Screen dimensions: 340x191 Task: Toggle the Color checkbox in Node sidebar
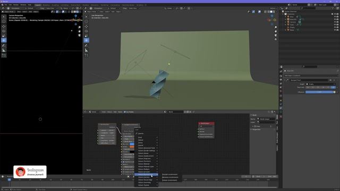point(255,126)
